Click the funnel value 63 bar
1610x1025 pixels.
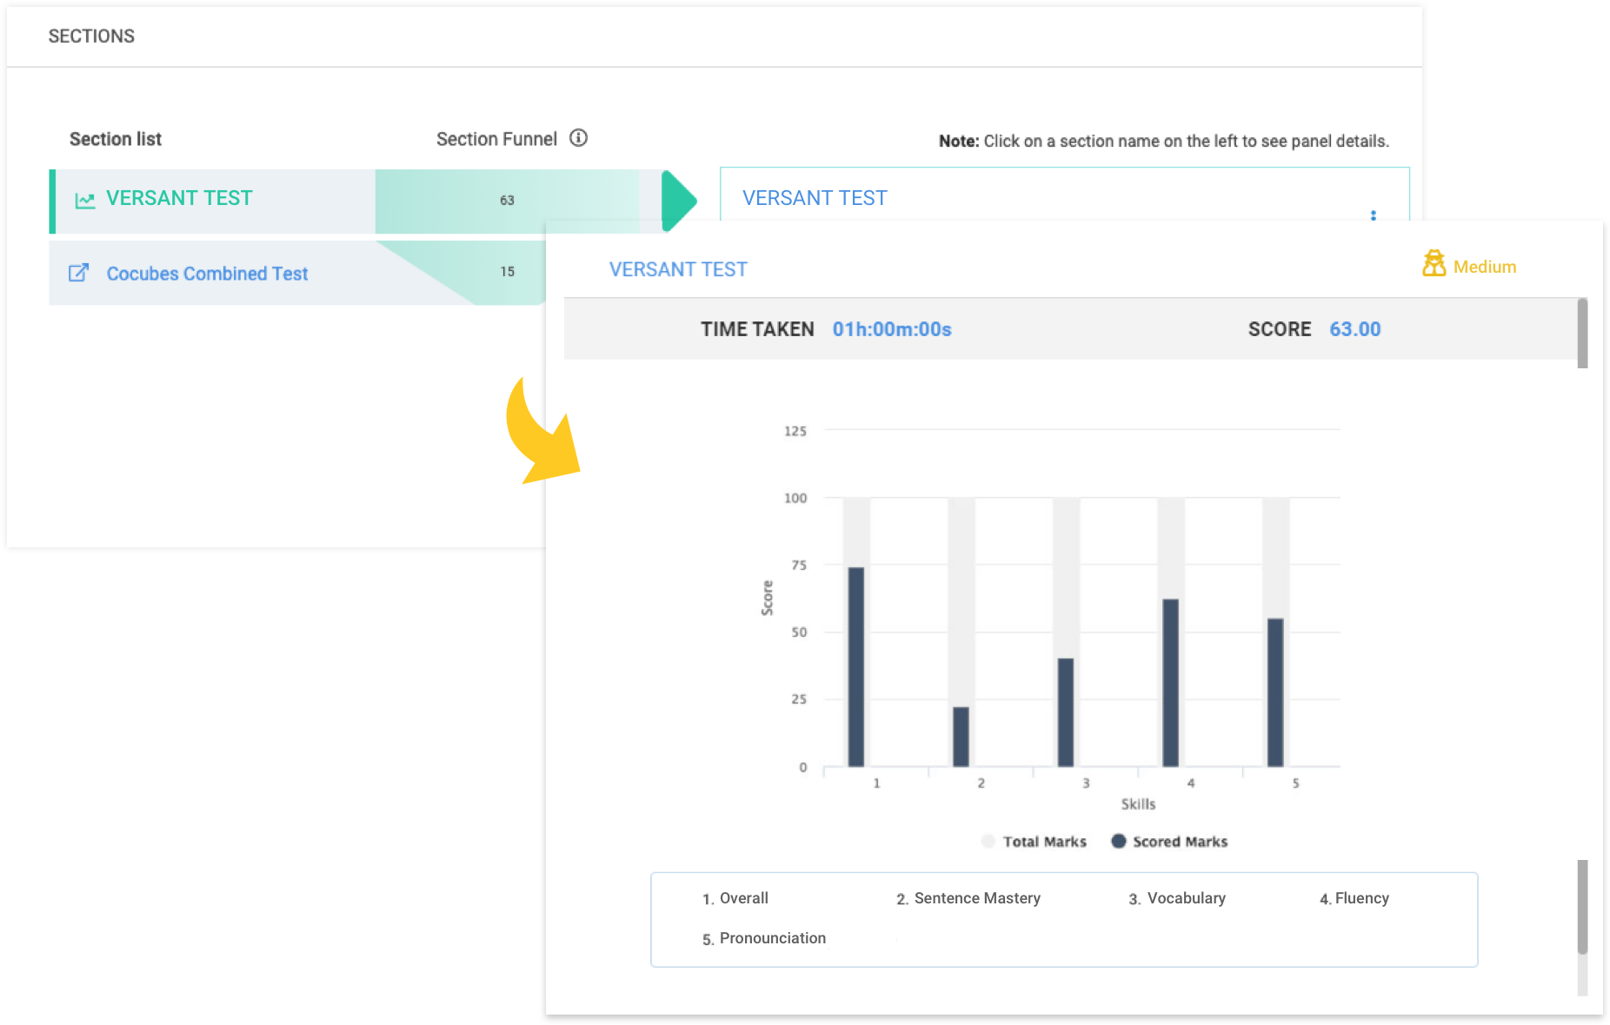507,201
